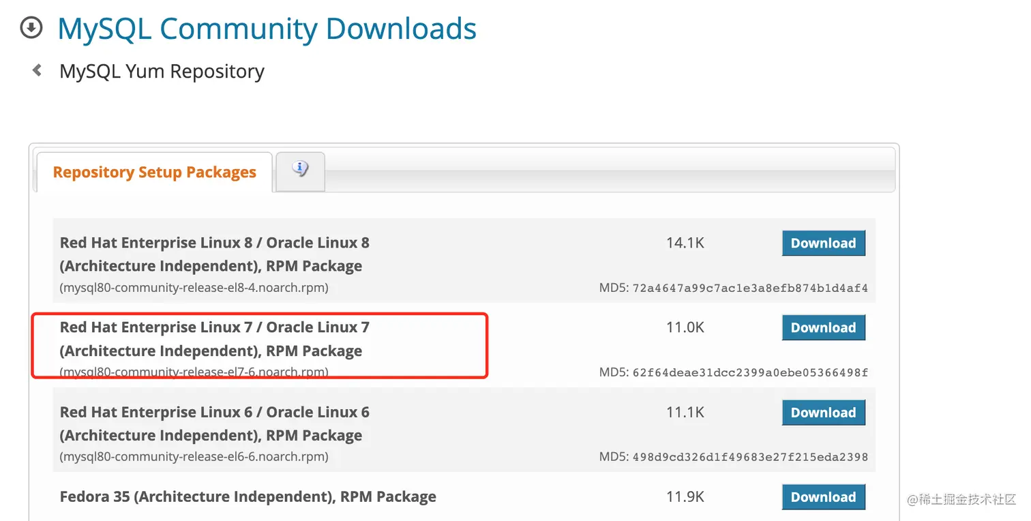Click the MD5 hash 62f64deae31dcc2399a0ebe05366498f

point(751,373)
